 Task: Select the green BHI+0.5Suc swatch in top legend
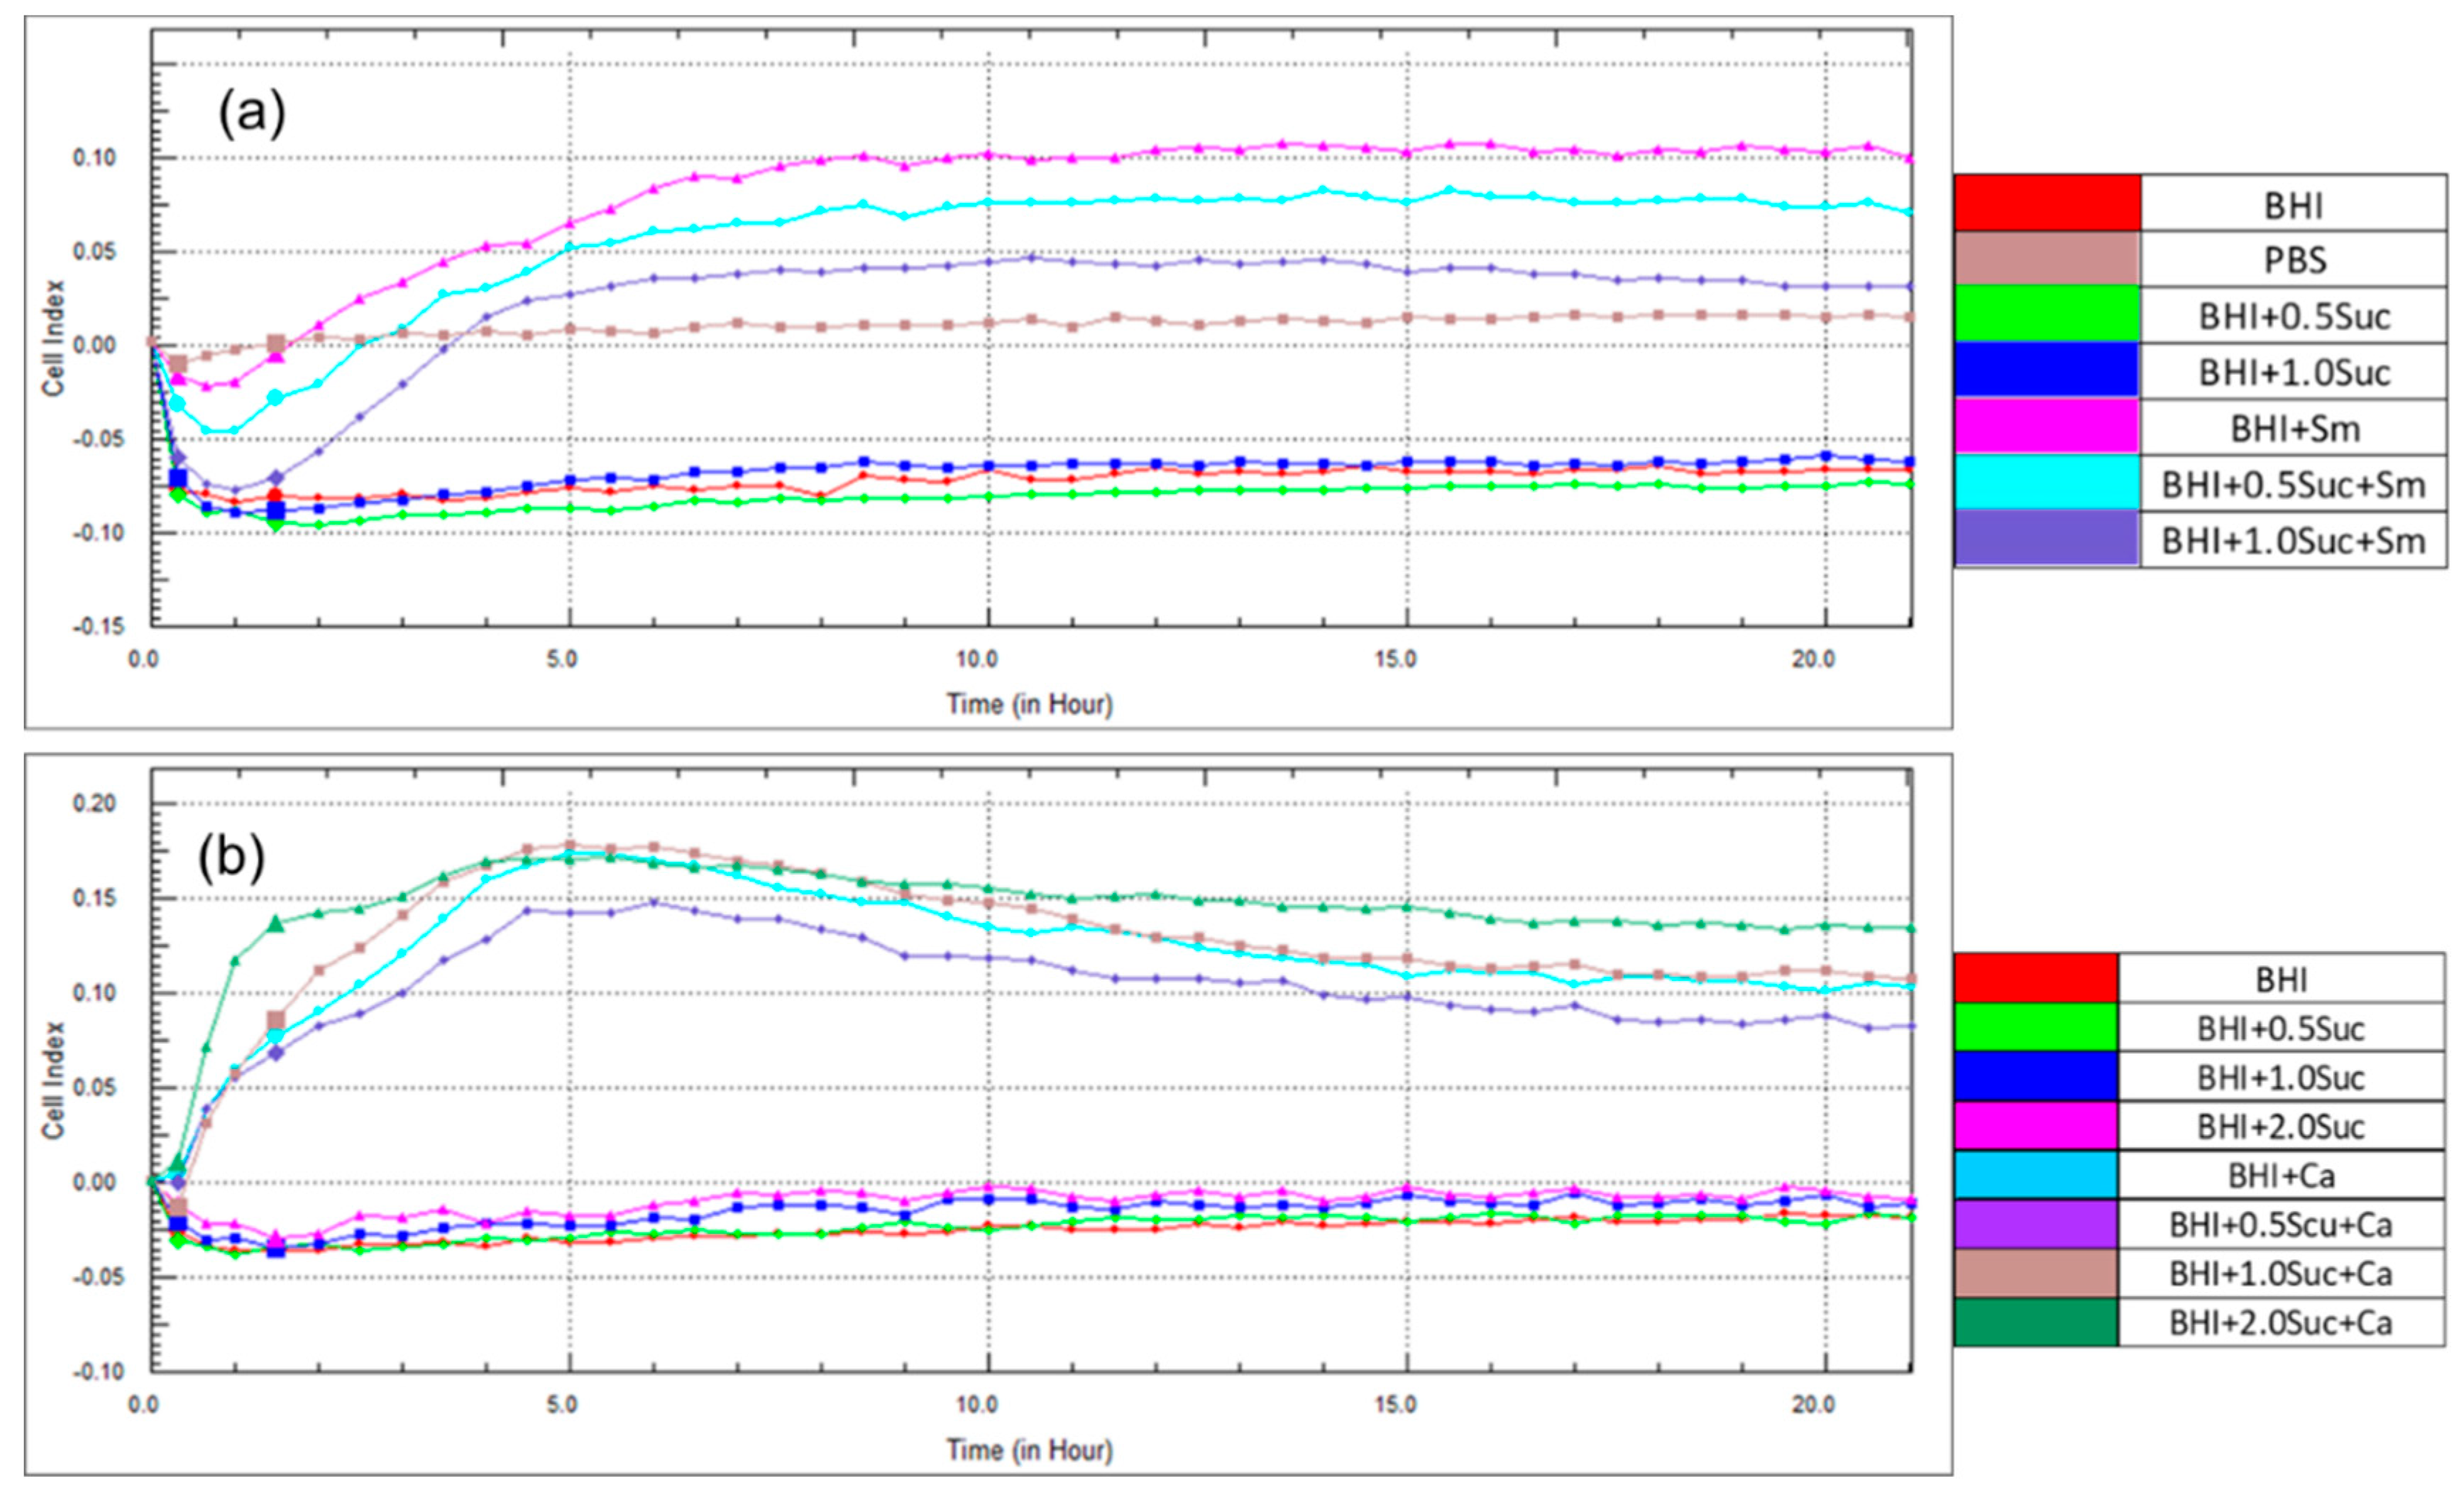point(2047,315)
